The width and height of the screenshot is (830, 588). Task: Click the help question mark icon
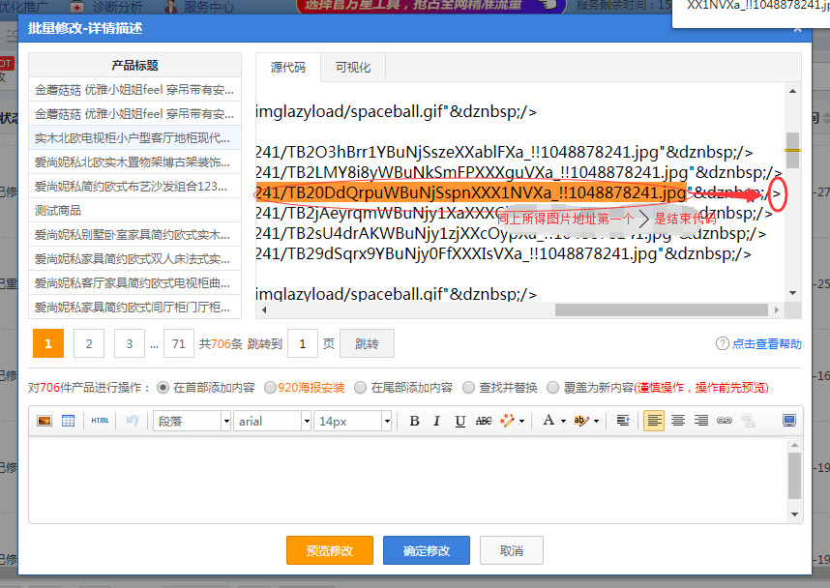click(x=722, y=343)
